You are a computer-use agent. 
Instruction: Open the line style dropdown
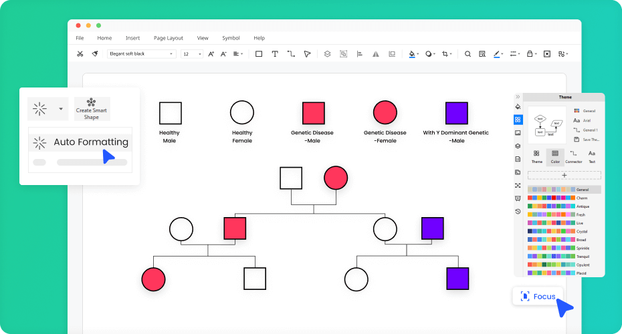[515, 54]
